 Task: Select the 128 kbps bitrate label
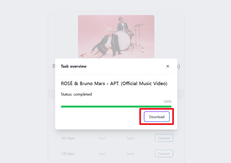(x=68, y=154)
